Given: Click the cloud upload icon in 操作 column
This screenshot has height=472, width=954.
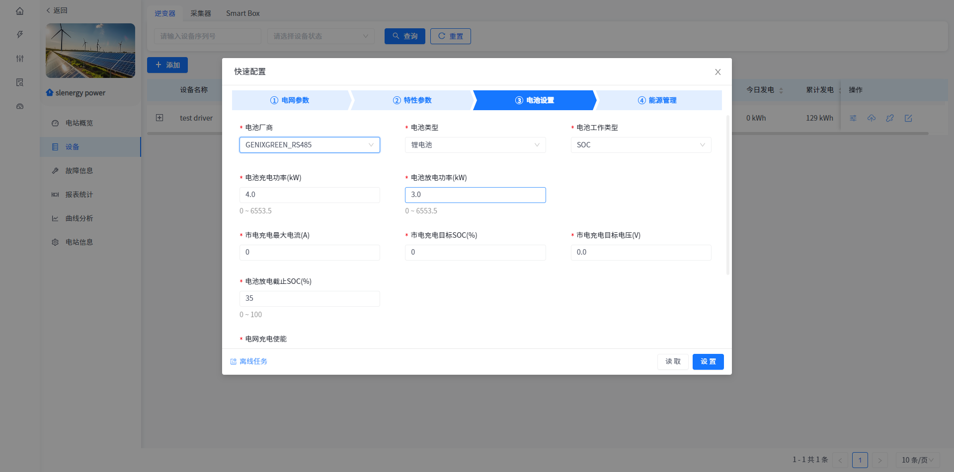Looking at the screenshot, I should [872, 118].
